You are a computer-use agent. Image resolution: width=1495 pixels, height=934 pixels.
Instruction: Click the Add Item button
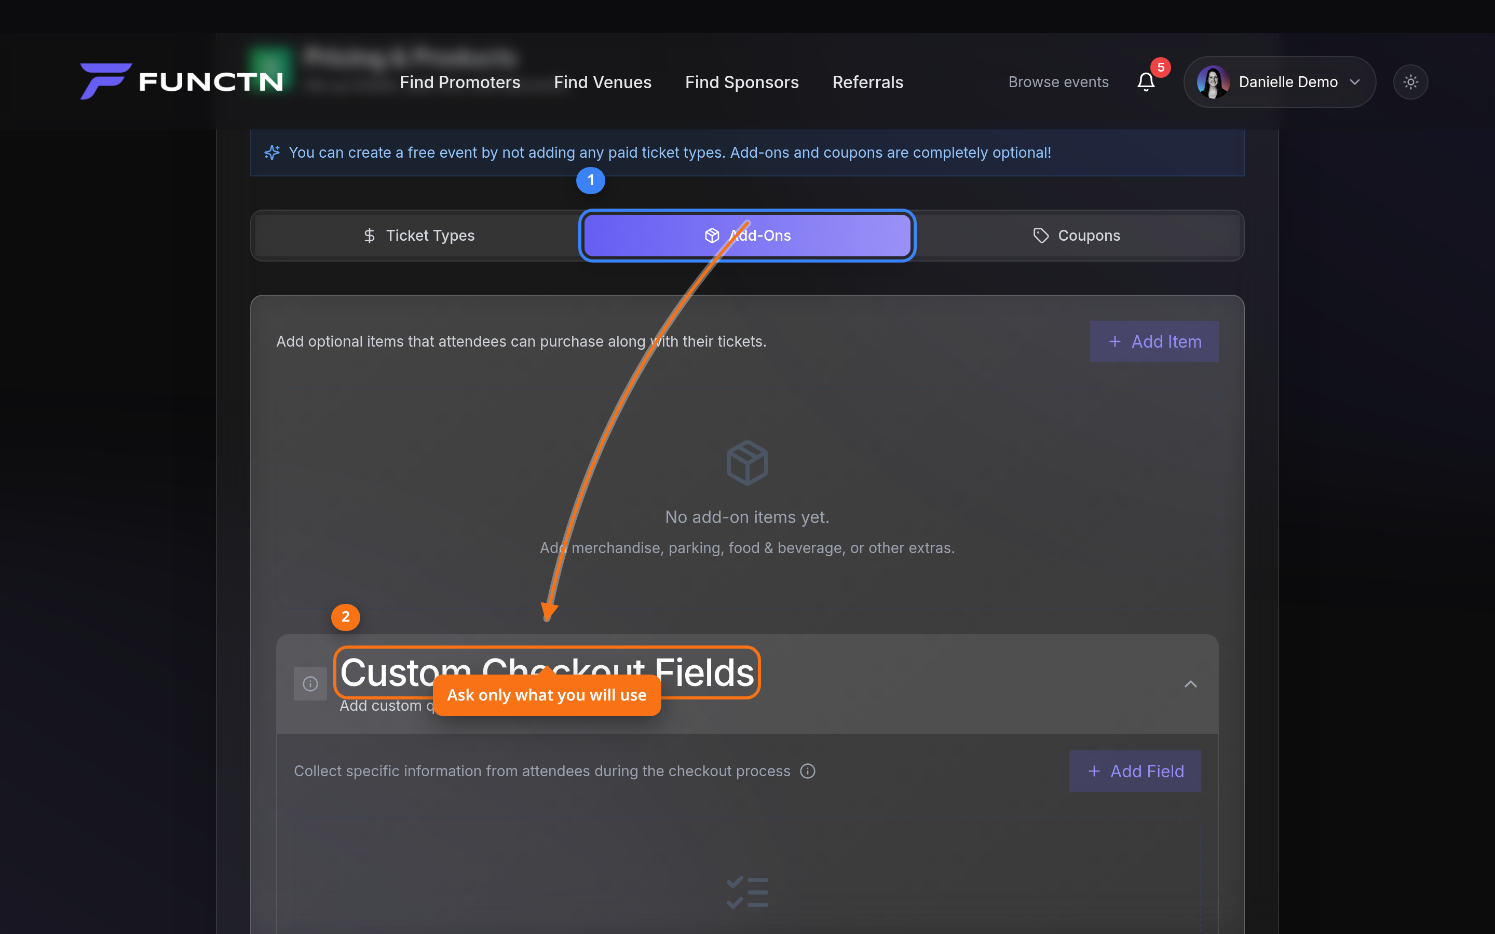coord(1154,341)
